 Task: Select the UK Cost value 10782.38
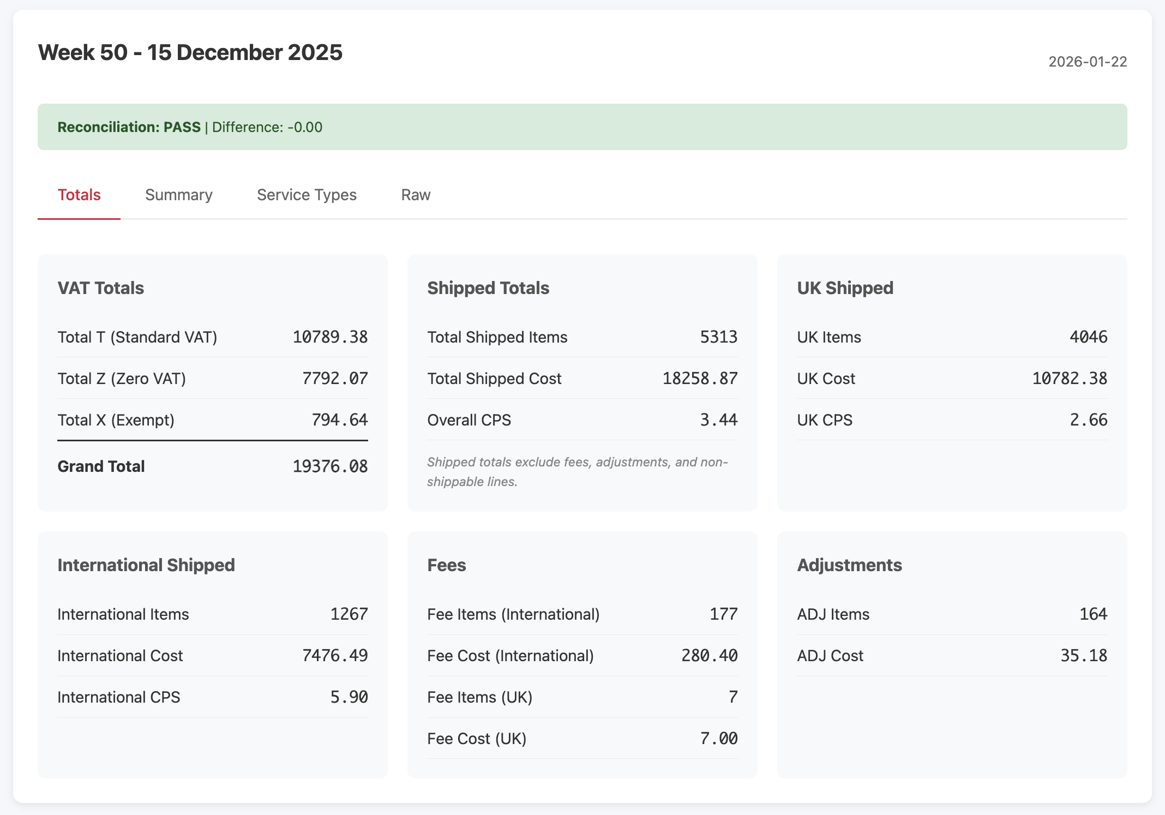pos(1069,379)
